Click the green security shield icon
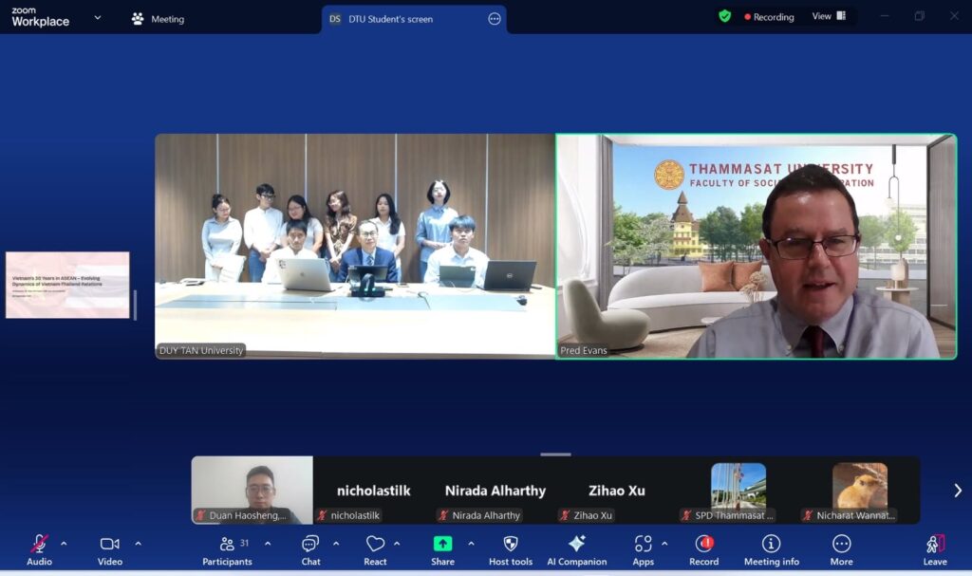The width and height of the screenshot is (972, 576). point(724,16)
